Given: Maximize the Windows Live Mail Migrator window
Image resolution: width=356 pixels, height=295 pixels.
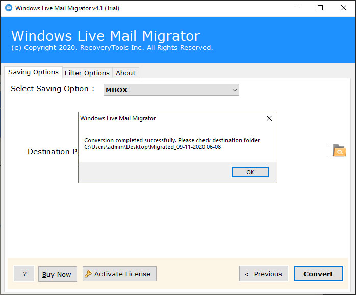Looking at the screenshot, I should click(x=320, y=8).
